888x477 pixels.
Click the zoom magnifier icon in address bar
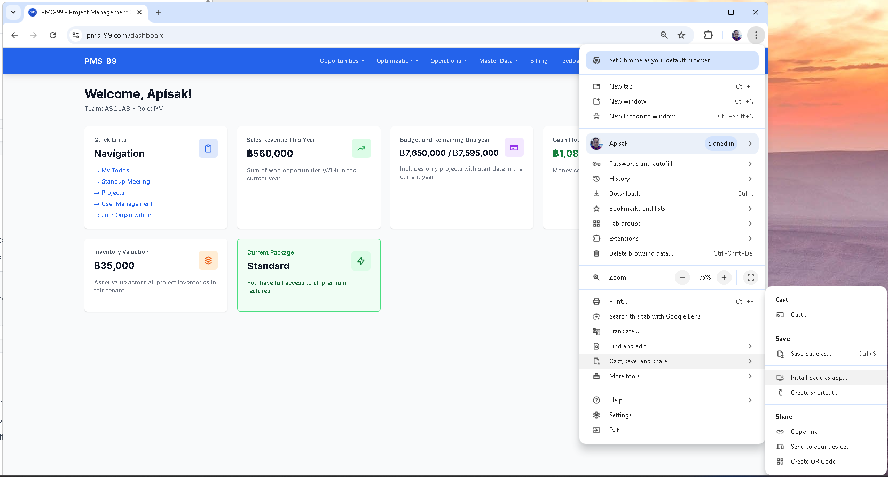click(x=664, y=35)
